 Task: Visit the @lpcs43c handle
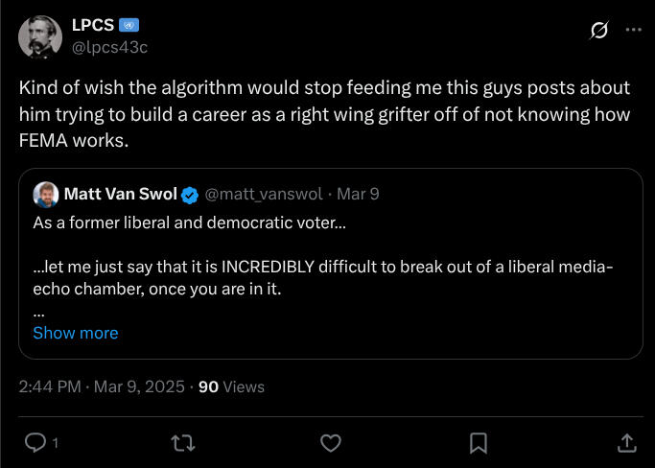coord(109,46)
